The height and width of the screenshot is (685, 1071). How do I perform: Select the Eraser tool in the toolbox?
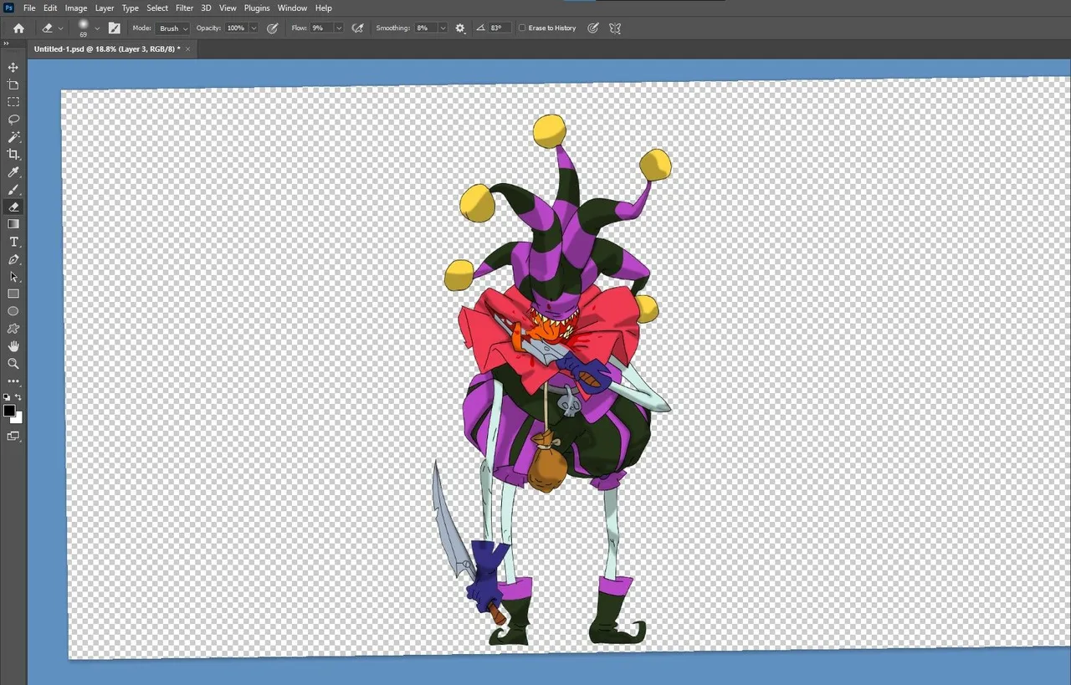(13, 207)
